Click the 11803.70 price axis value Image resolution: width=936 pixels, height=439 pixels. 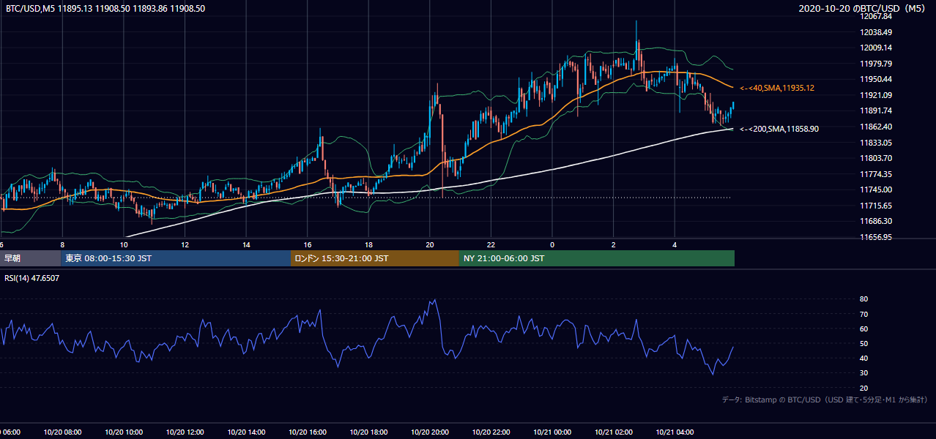pyautogui.click(x=877, y=158)
